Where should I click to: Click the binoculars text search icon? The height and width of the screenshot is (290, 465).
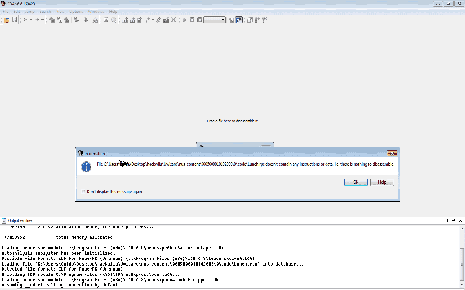pyautogui.click(x=59, y=20)
